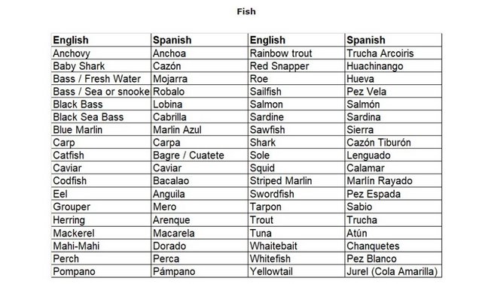This screenshot has width=482, height=284.
Task: Select the Marlin Azul cell
Action: click(x=200, y=129)
